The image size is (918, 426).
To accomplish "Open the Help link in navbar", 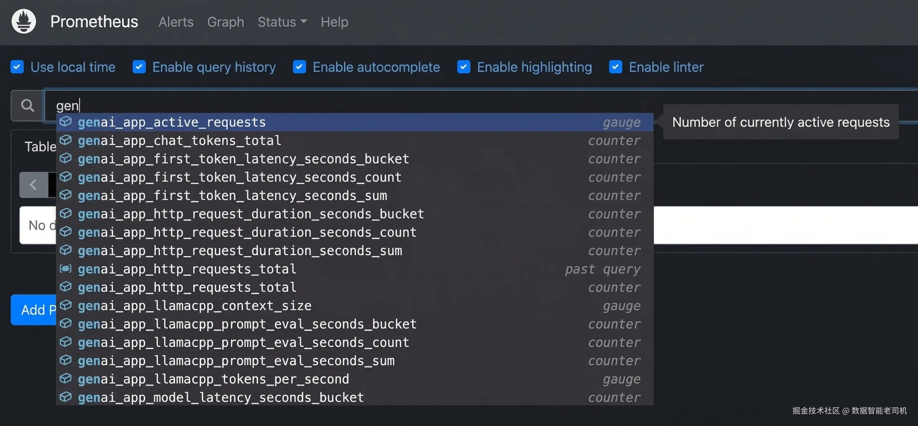I will [x=334, y=22].
